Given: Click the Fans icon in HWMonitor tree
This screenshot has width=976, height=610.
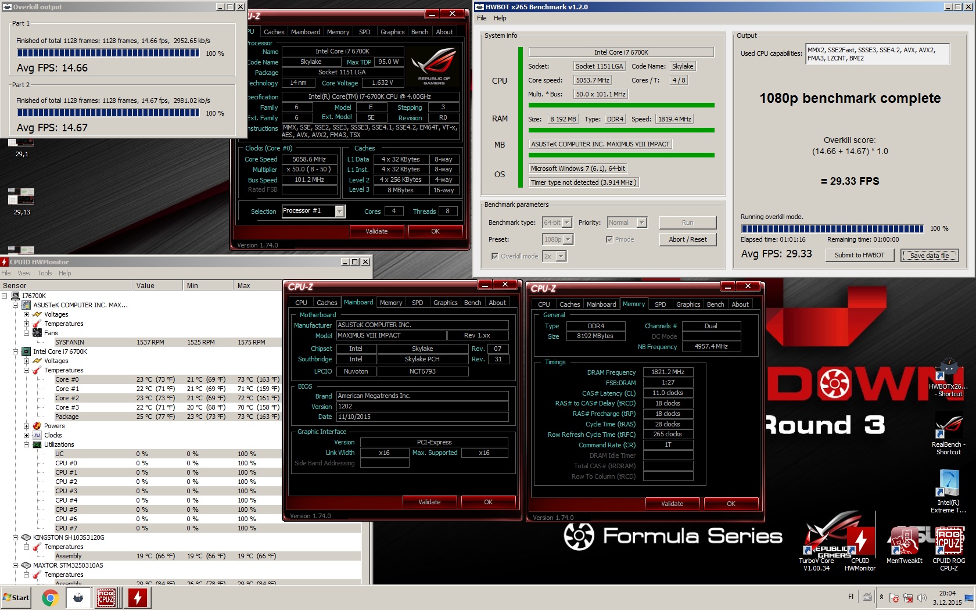Looking at the screenshot, I should pos(38,333).
